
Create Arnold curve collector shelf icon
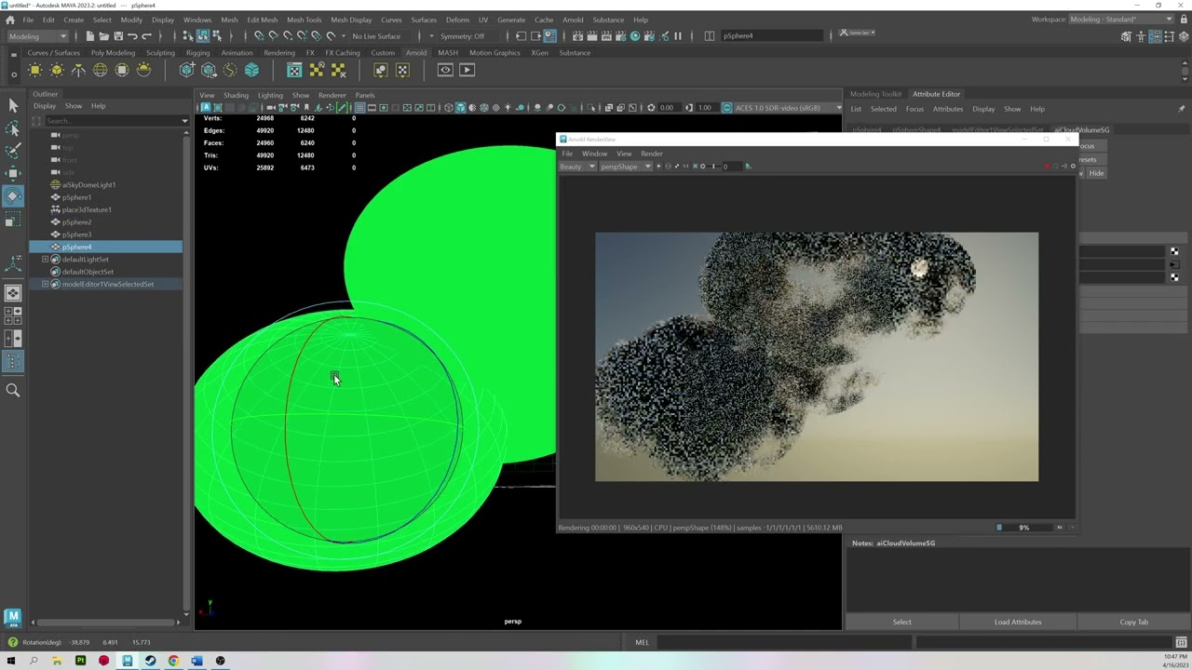coord(230,70)
